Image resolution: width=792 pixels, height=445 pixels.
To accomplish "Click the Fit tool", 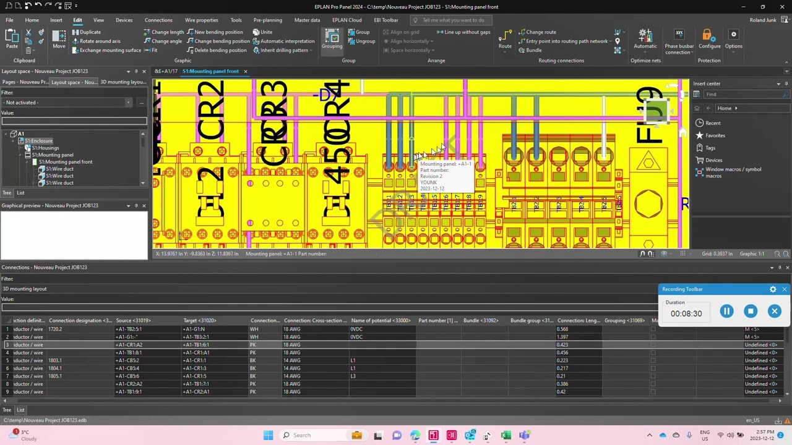I will (x=150, y=50).
